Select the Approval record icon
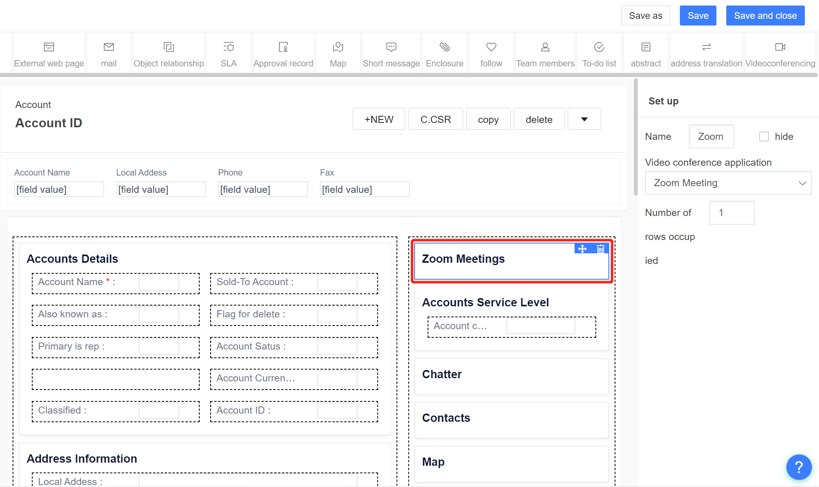The image size is (819, 487). (283, 47)
